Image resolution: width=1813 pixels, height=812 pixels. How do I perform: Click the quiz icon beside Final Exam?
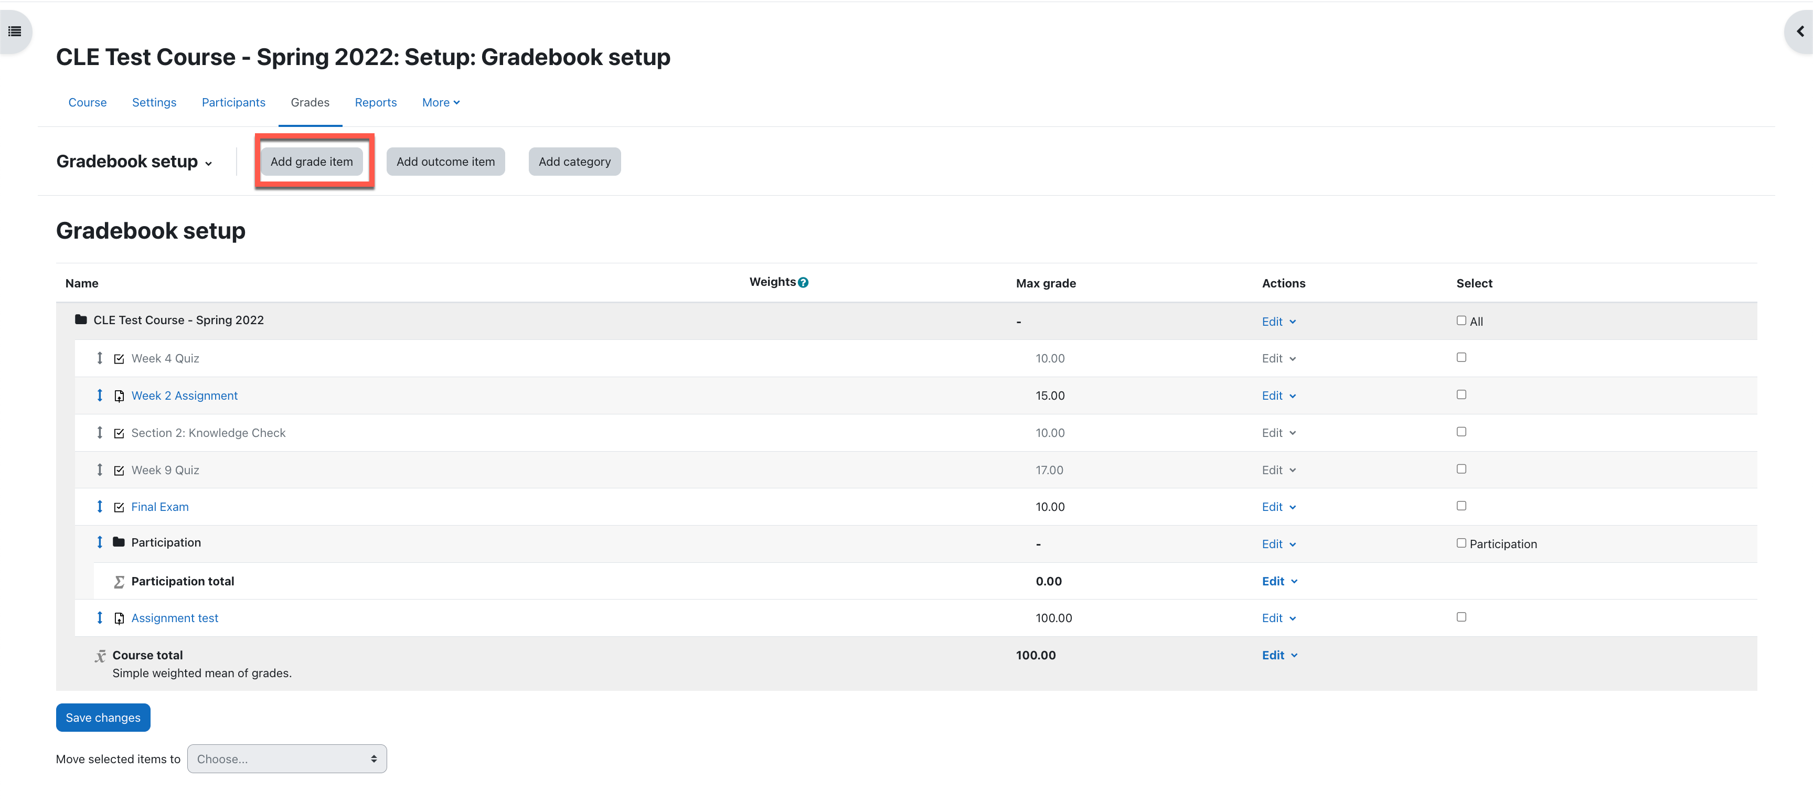point(119,507)
